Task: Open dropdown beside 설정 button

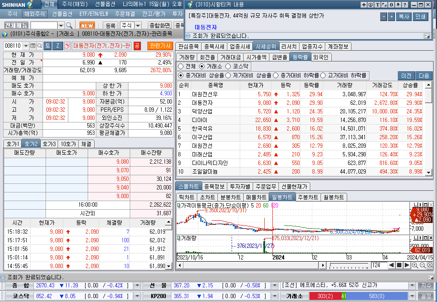Action: click(412, 296)
